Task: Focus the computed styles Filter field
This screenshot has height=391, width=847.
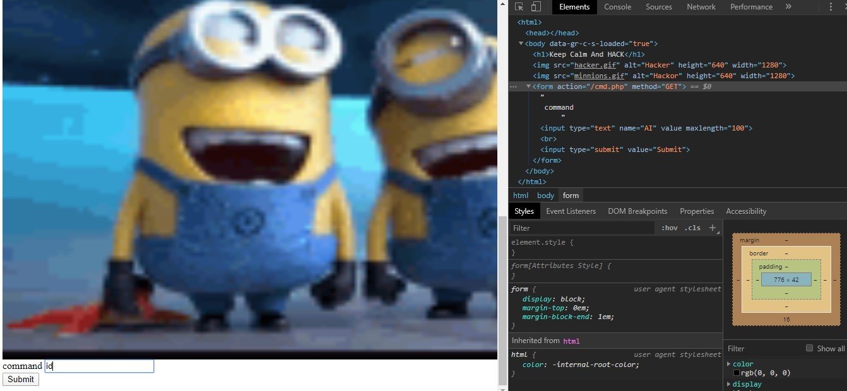Action: pos(764,348)
